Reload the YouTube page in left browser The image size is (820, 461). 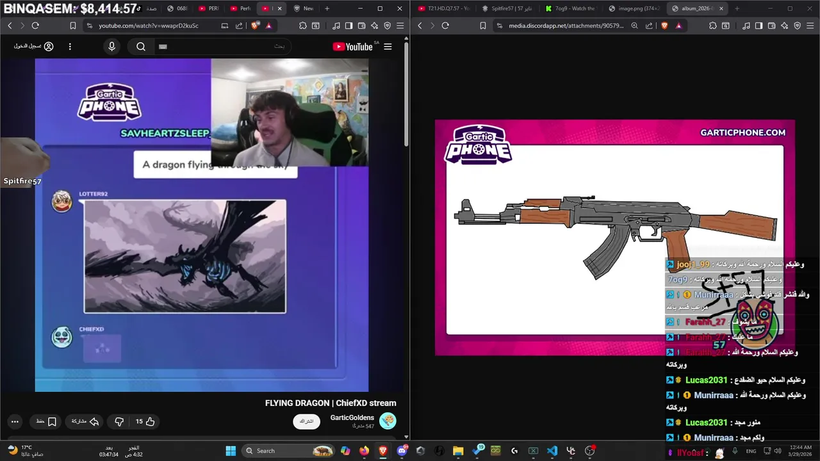tap(35, 26)
